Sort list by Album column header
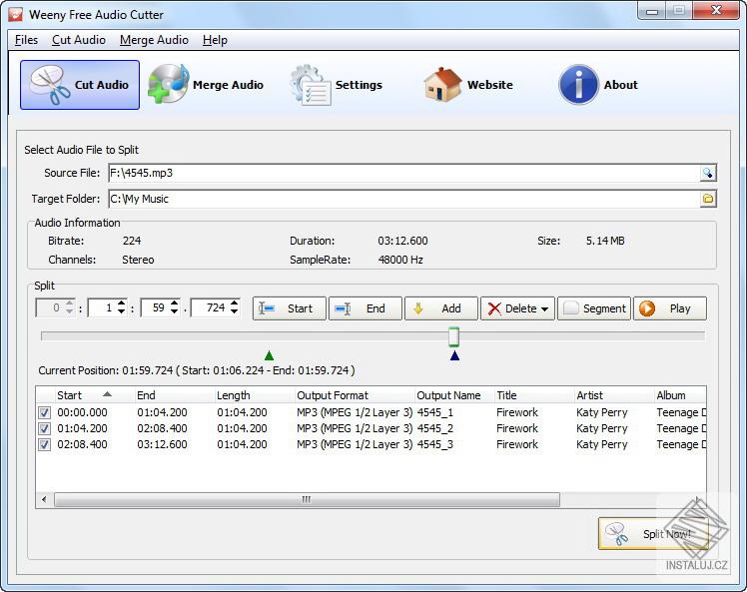This screenshot has width=747, height=592. (x=680, y=395)
